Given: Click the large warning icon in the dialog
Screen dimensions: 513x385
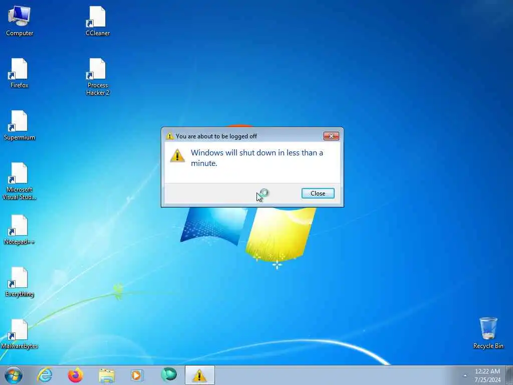Looking at the screenshot, I should (x=177, y=155).
